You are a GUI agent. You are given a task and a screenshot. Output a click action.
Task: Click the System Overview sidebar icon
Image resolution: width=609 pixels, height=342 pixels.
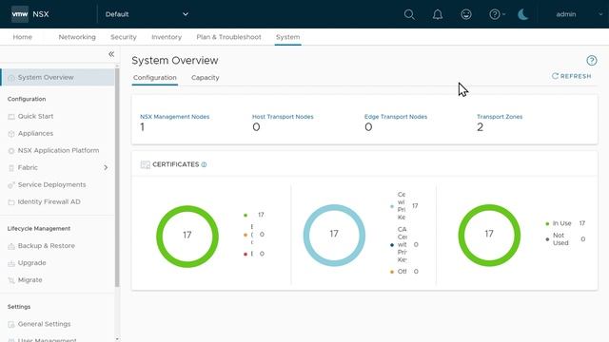11,78
